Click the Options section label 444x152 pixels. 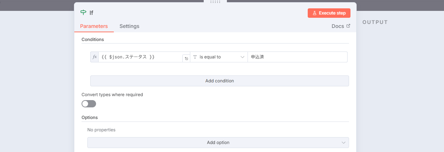[90, 118]
